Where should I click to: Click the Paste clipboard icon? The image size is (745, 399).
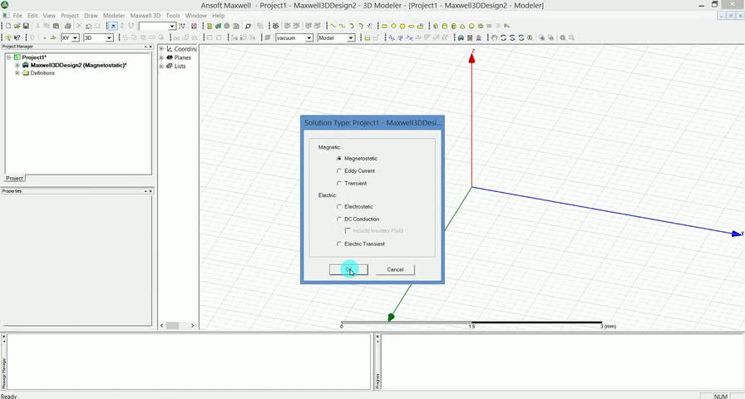(x=56, y=26)
